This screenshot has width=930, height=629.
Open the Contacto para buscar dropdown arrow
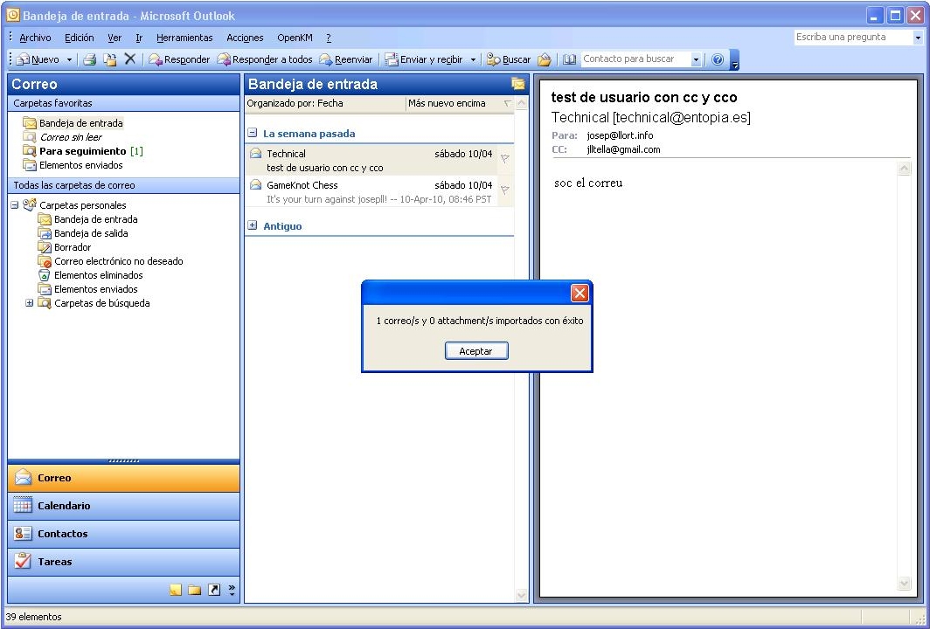696,59
